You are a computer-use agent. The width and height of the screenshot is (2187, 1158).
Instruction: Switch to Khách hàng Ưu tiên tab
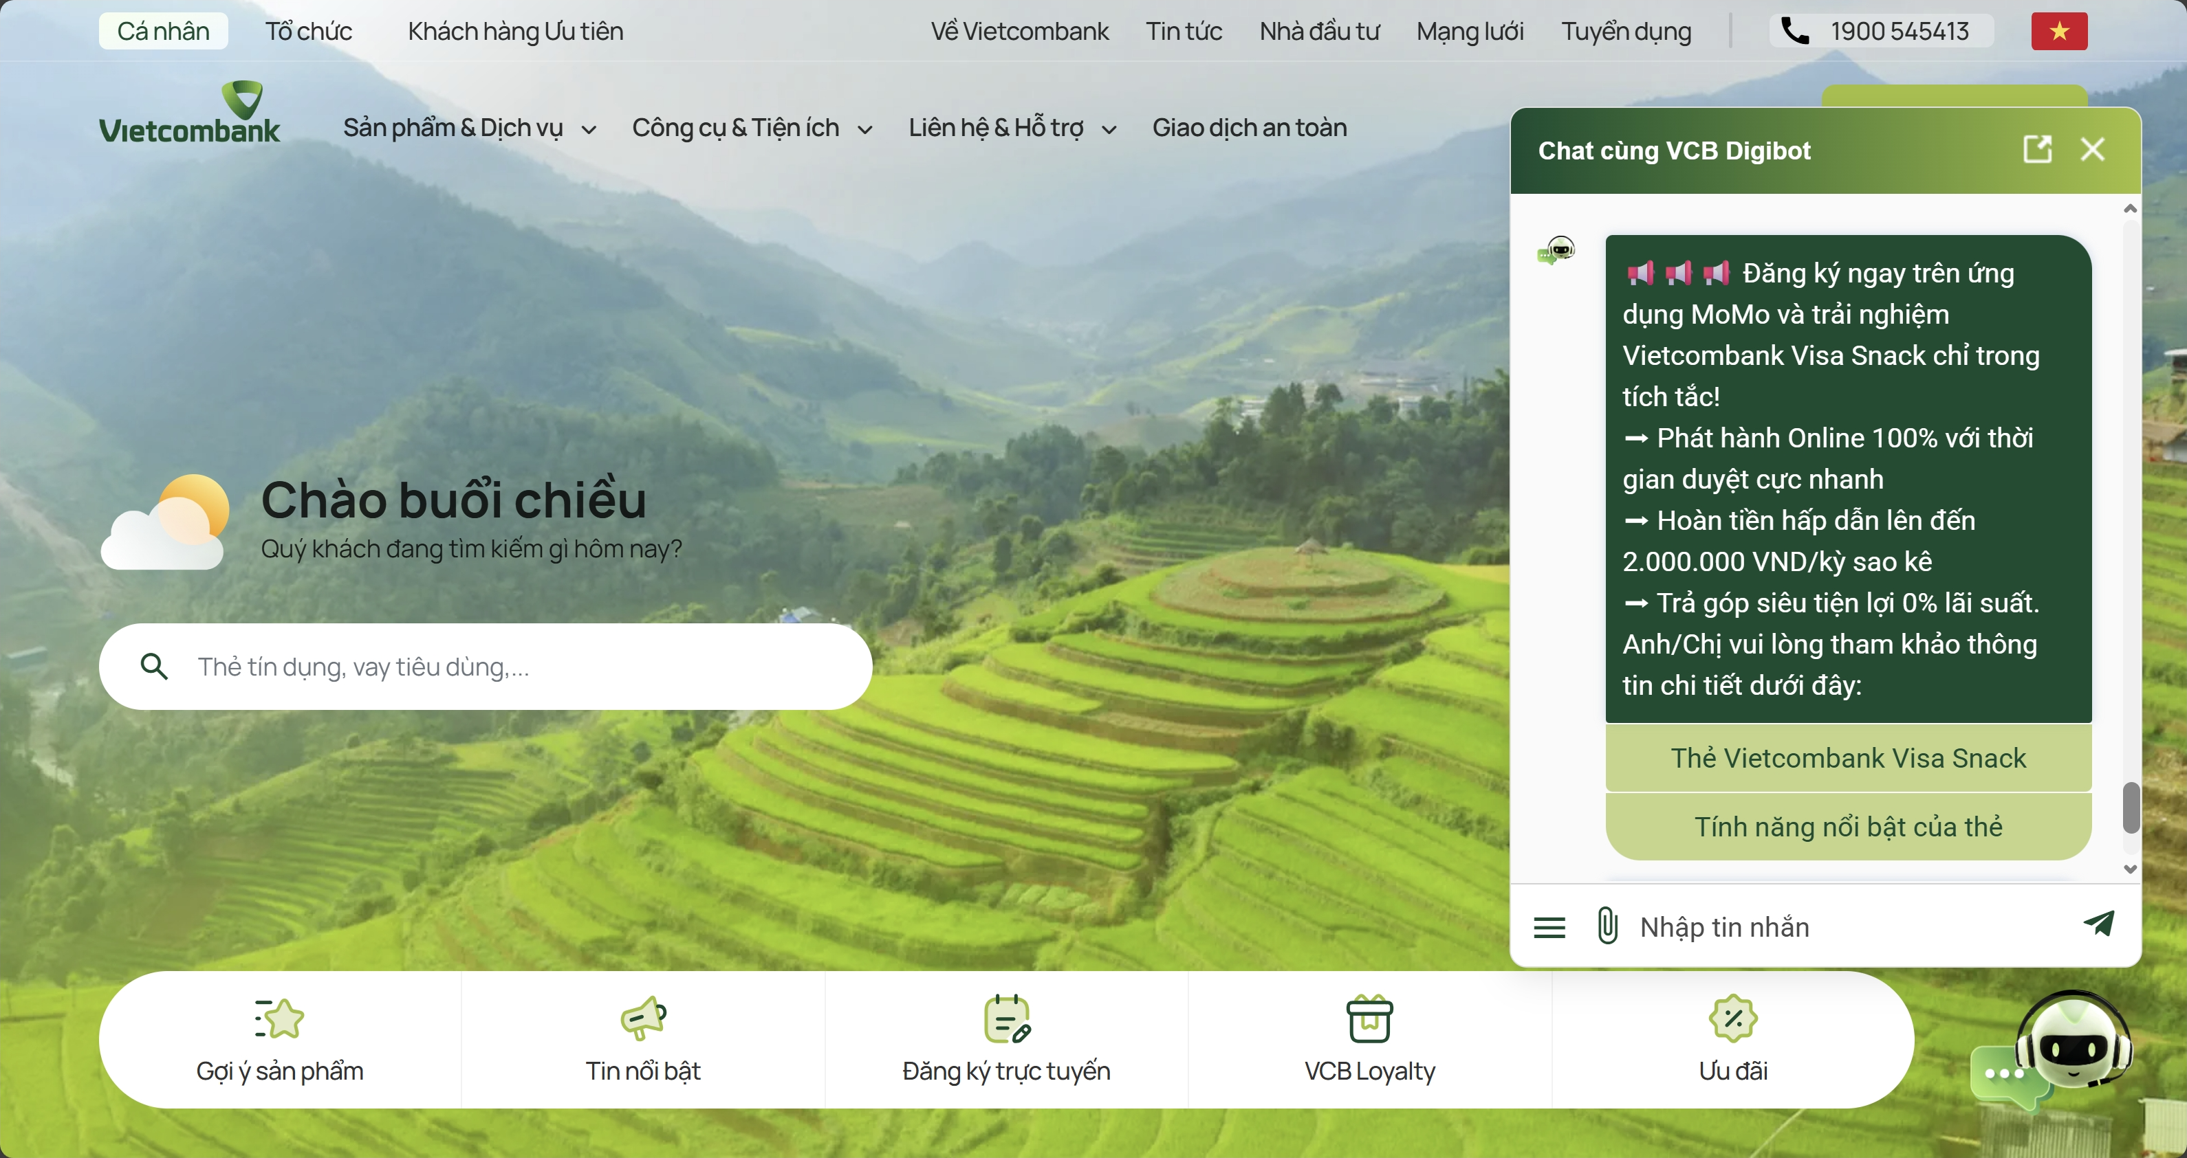(515, 32)
